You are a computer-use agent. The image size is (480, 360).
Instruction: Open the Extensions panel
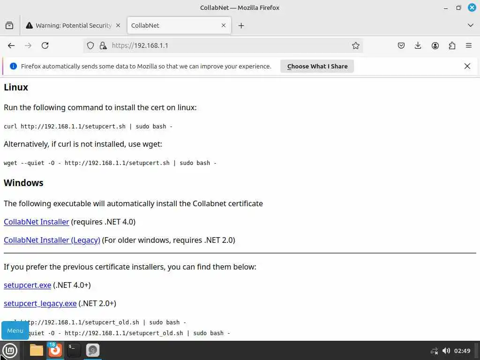pos(452,45)
